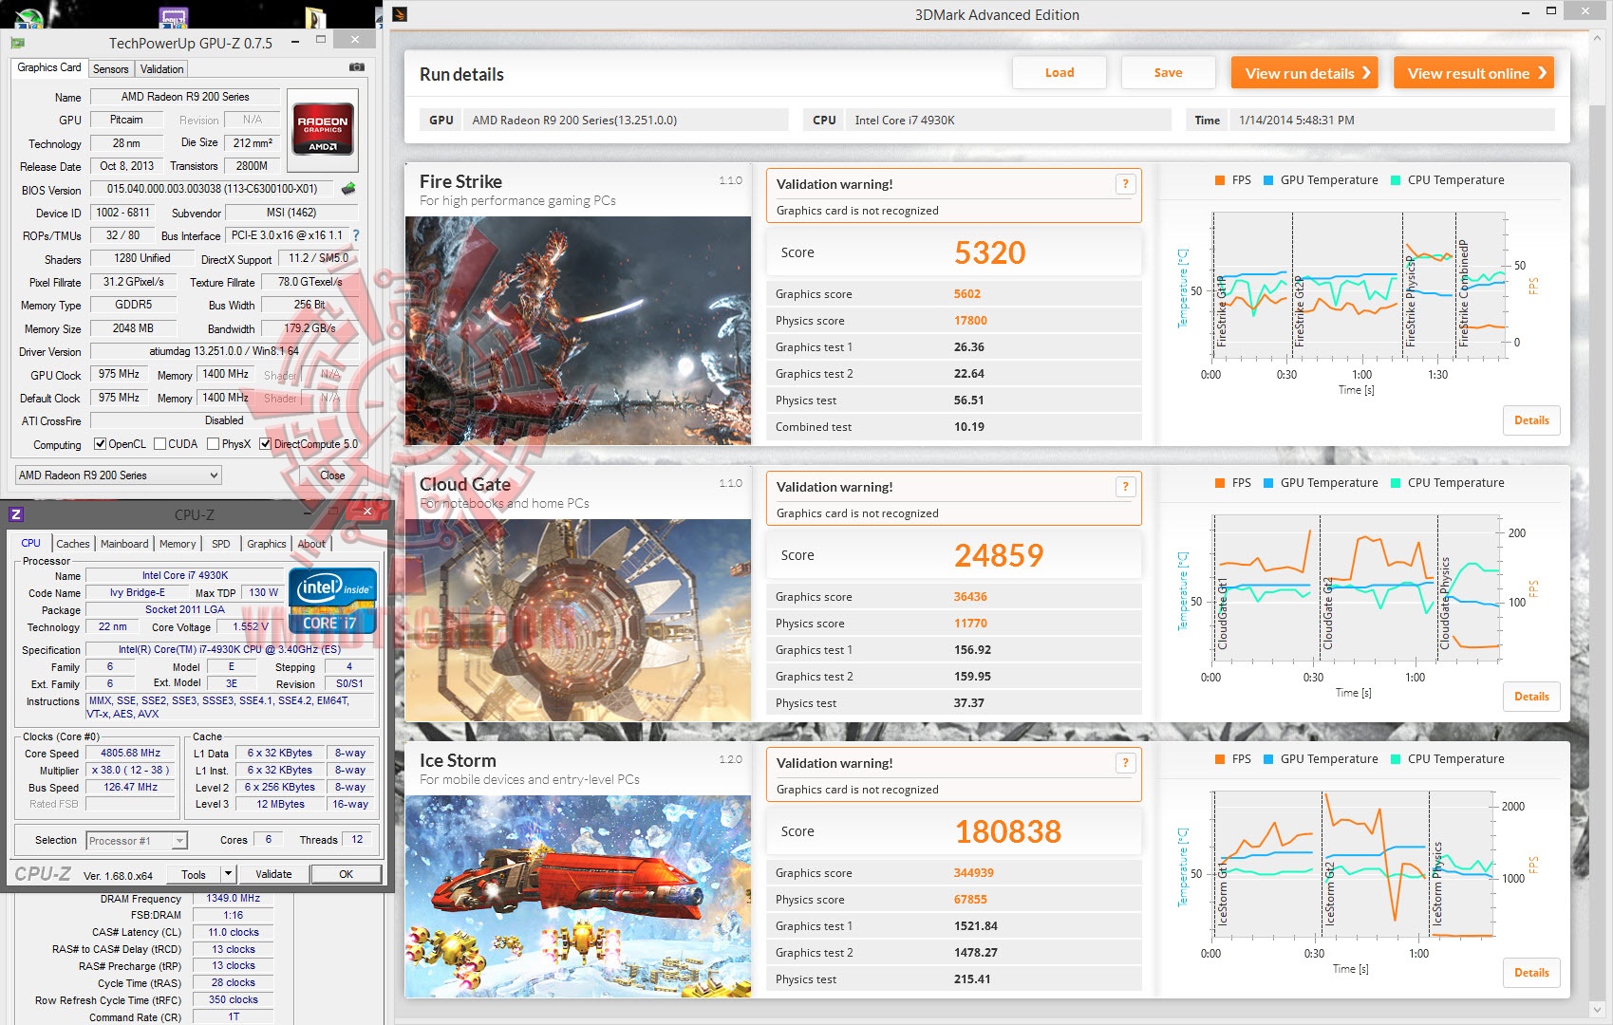
Task: Click the BIOS Version value field in GPU-Z
Action: pyautogui.click(x=211, y=189)
